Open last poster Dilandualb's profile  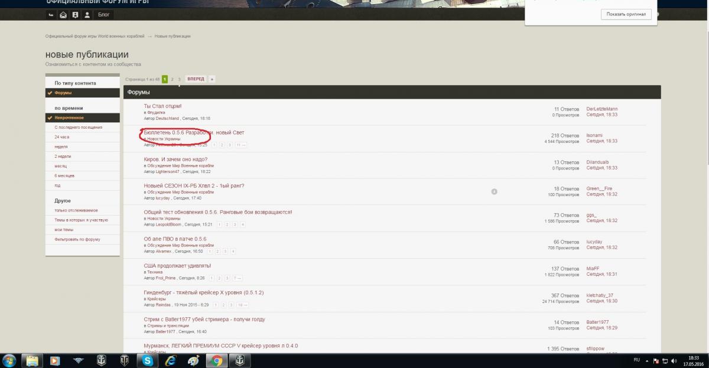point(597,162)
